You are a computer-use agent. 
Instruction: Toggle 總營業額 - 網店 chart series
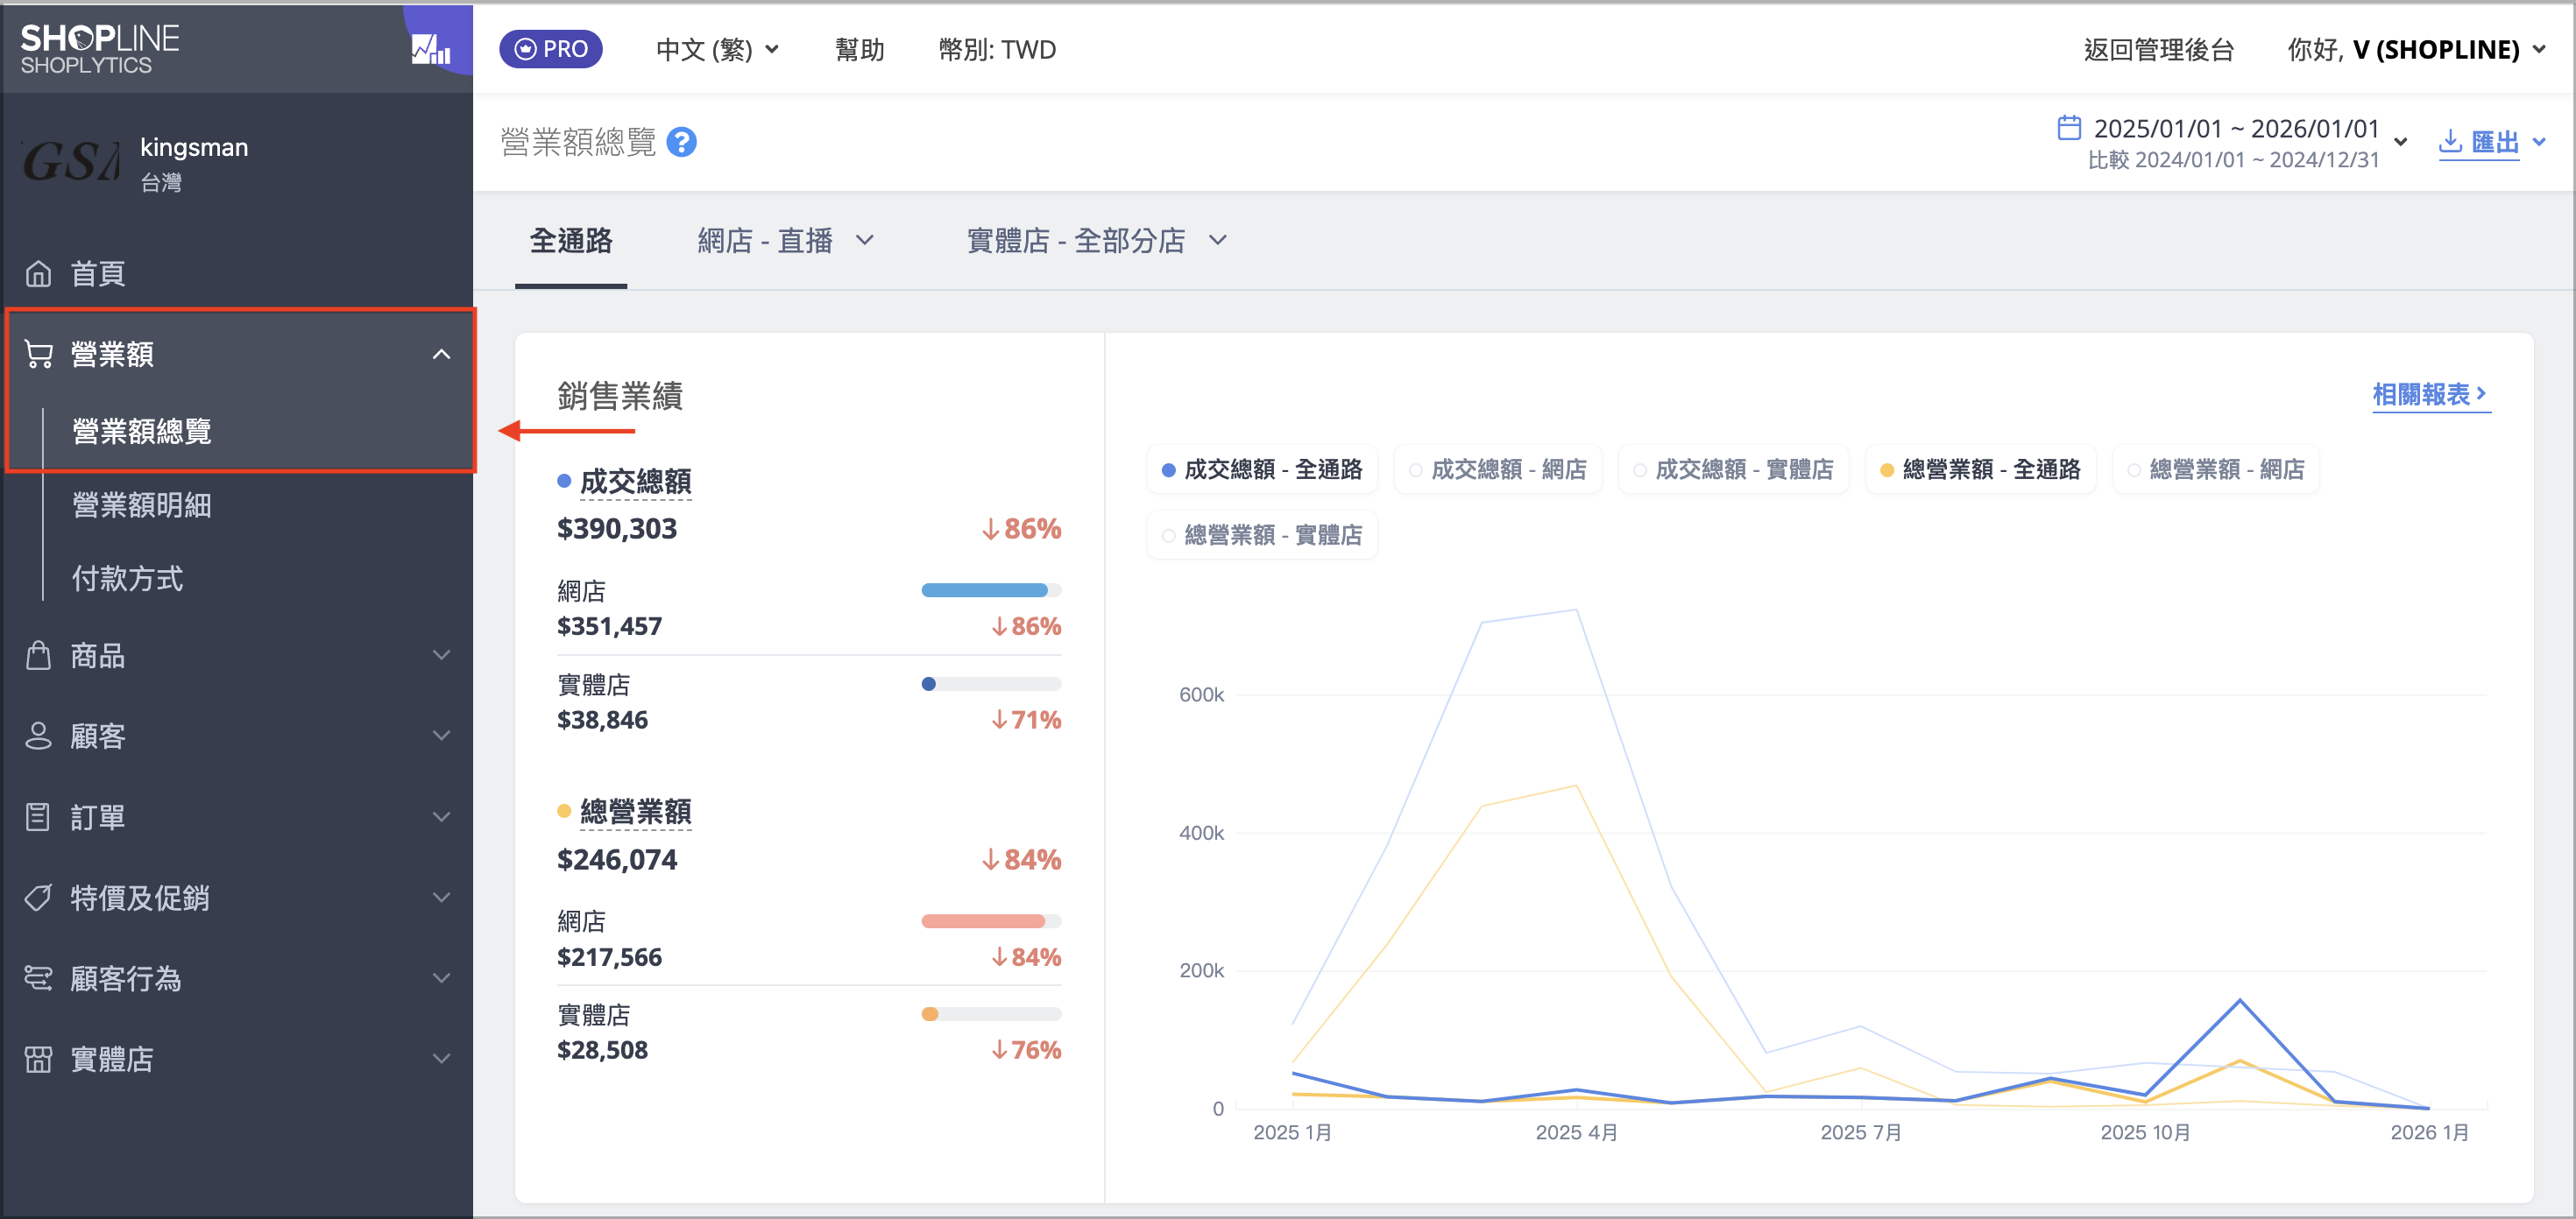2215,469
